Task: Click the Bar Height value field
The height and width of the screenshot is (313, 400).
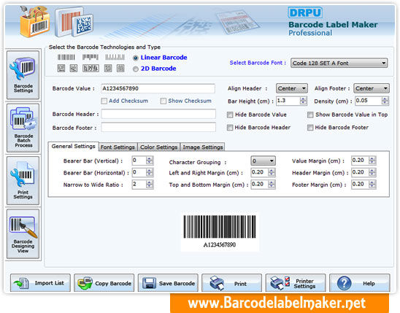Action: pyautogui.click(x=288, y=101)
